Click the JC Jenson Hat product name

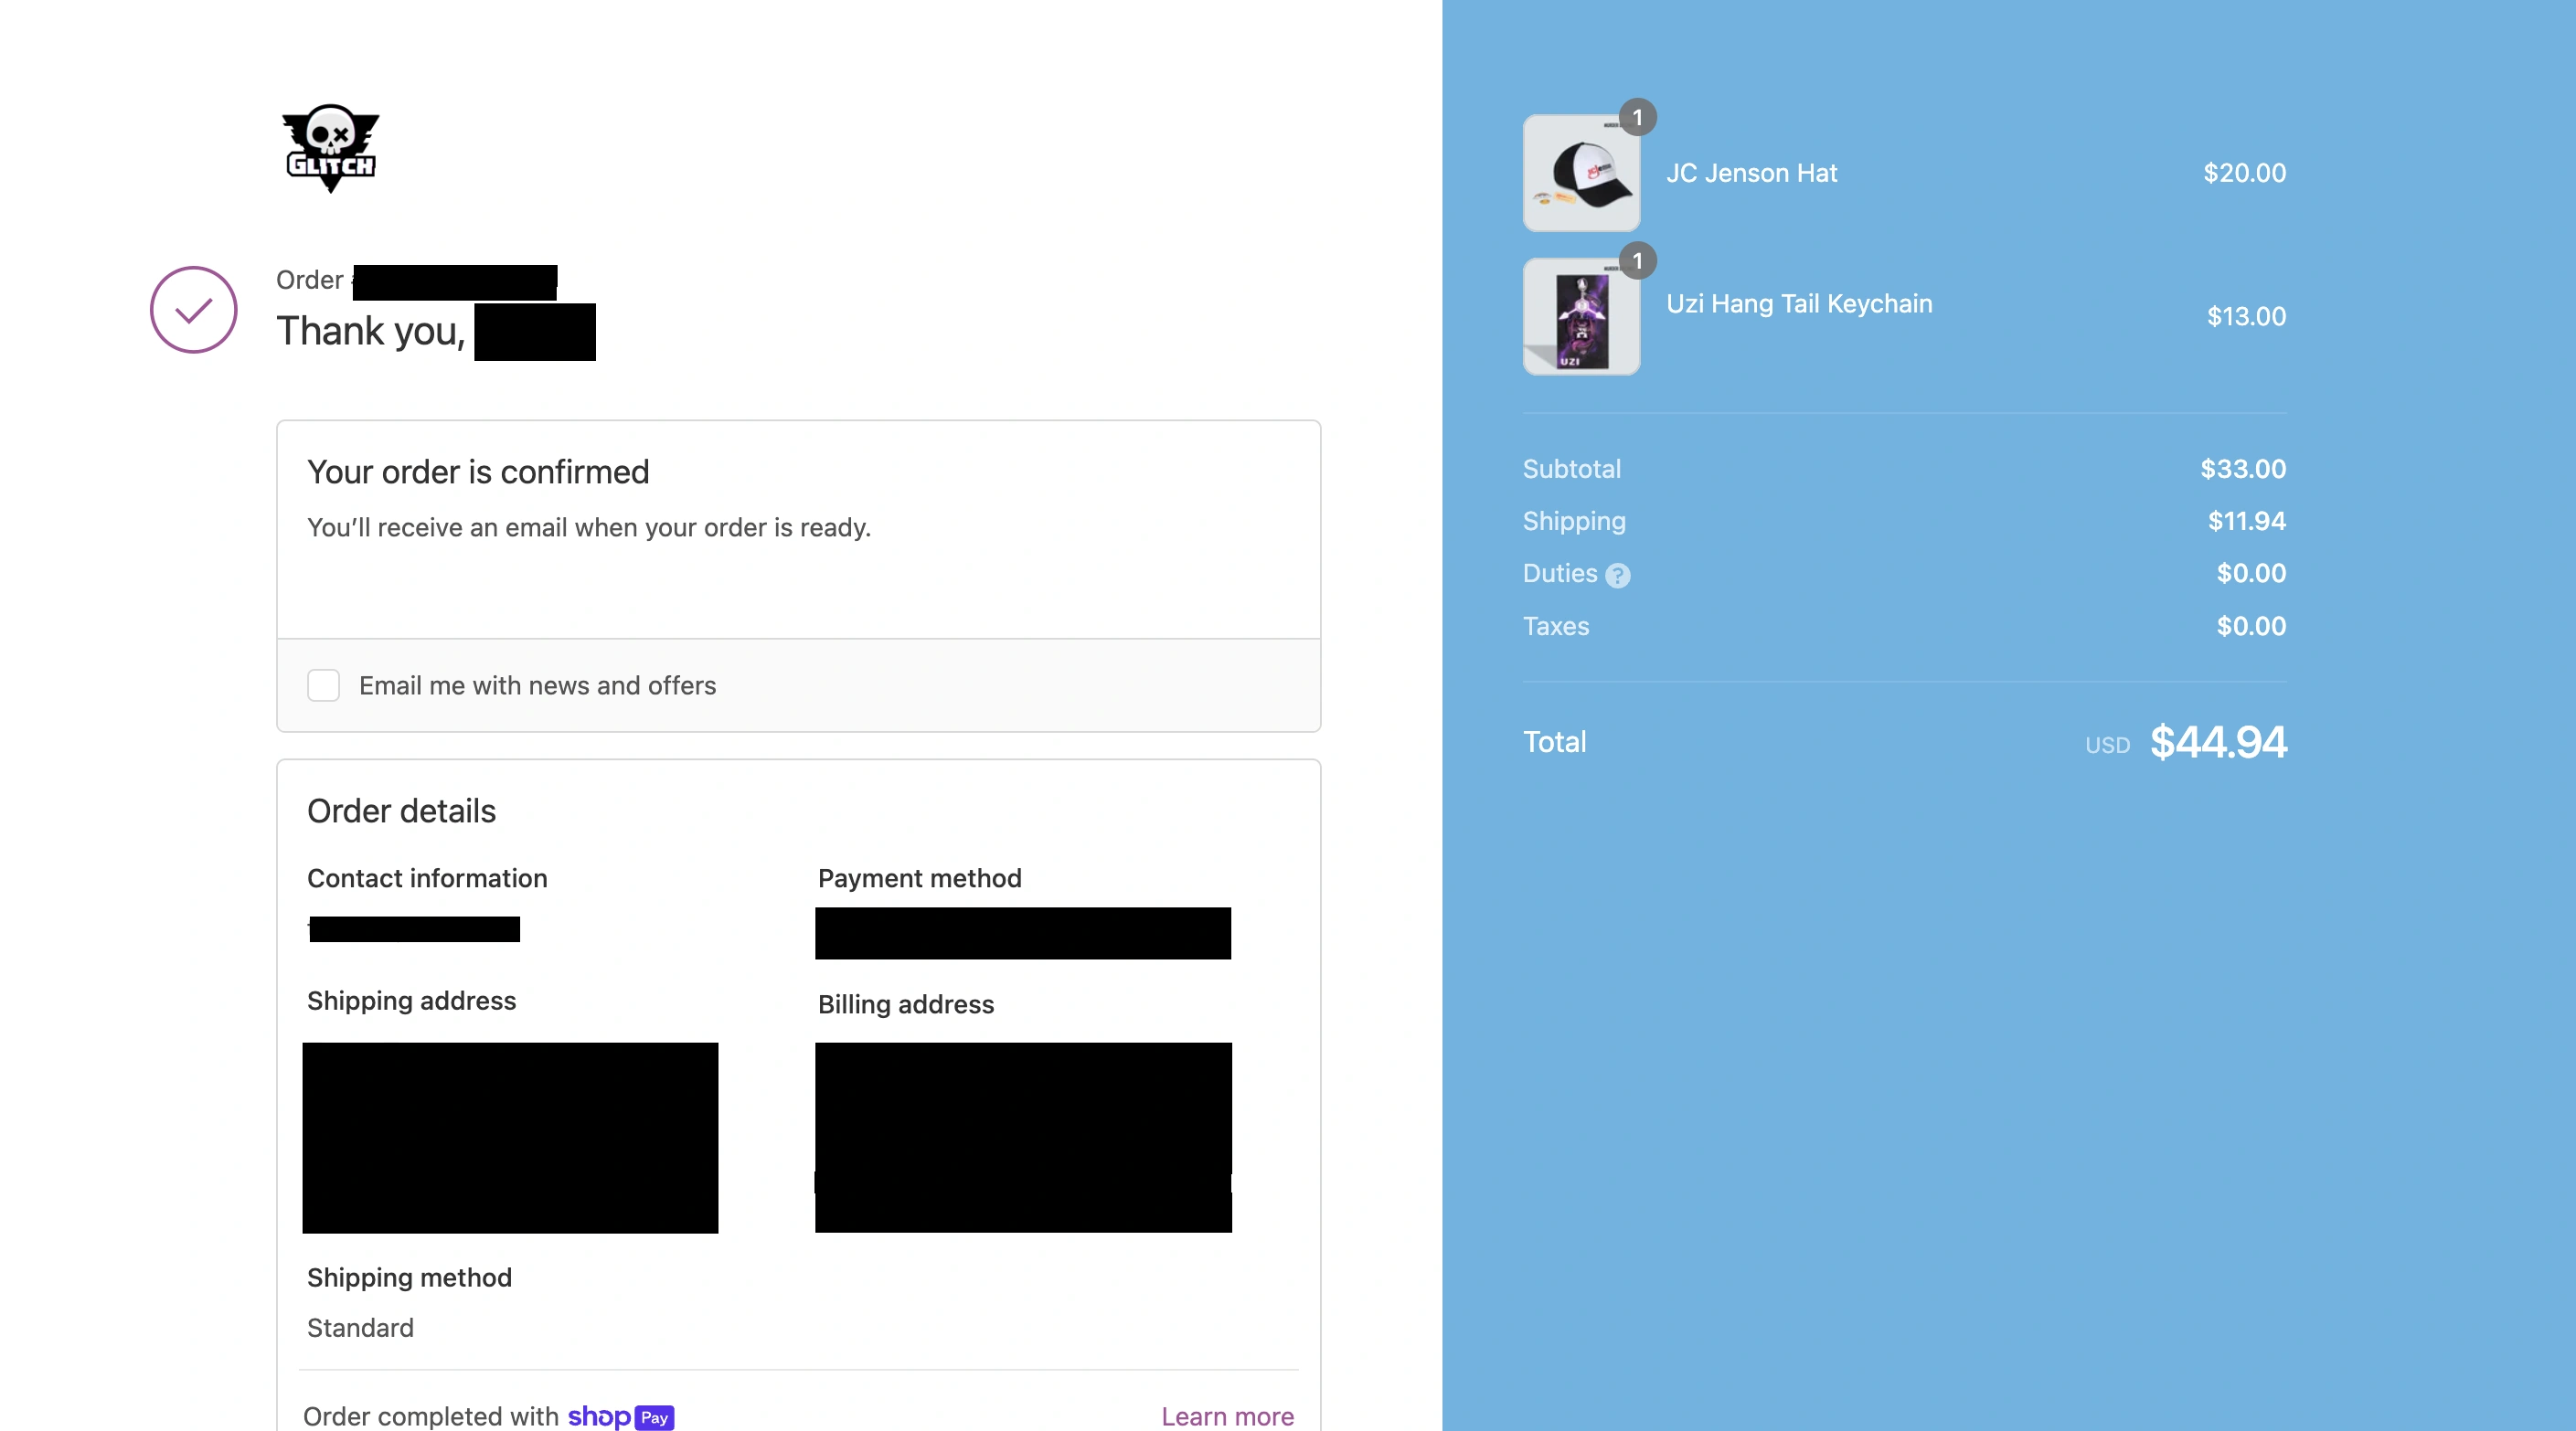click(x=1751, y=173)
